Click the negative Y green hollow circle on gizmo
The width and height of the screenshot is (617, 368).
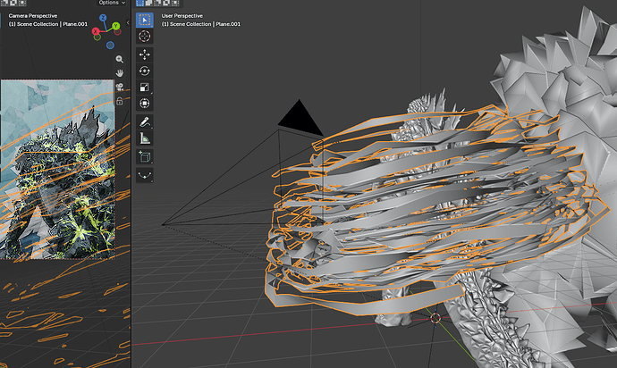97,37
